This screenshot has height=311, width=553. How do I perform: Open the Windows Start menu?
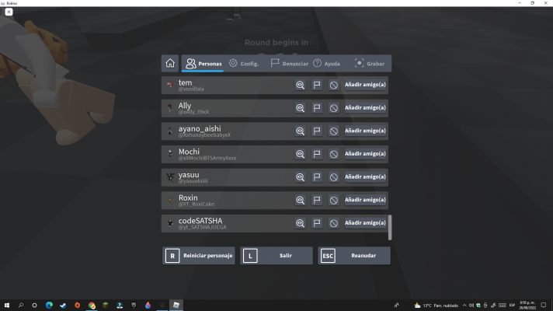click(7, 305)
